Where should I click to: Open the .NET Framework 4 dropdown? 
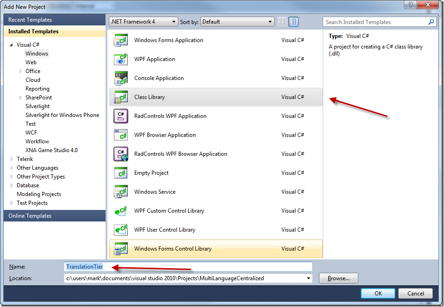coord(143,21)
